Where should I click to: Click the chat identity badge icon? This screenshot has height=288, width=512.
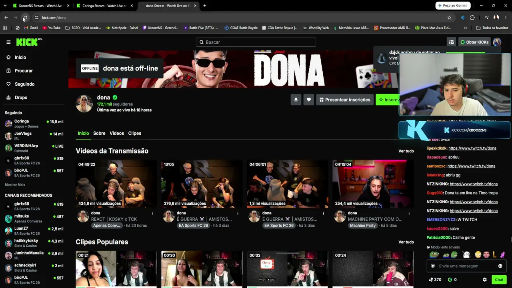coord(432,266)
